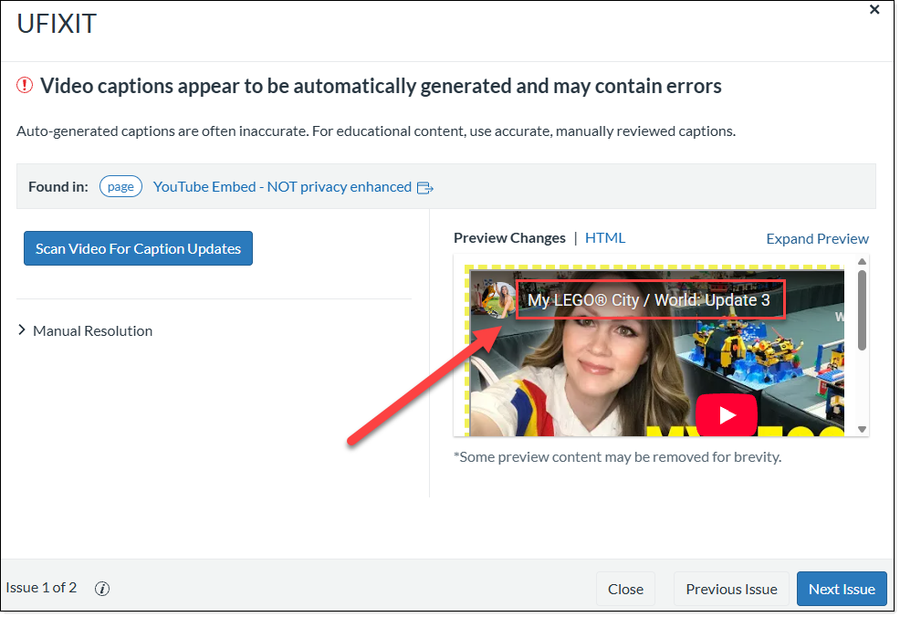Click the Close button in the footer
The height and width of the screenshot is (617, 900).
pyautogui.click(x=625, y=589)
